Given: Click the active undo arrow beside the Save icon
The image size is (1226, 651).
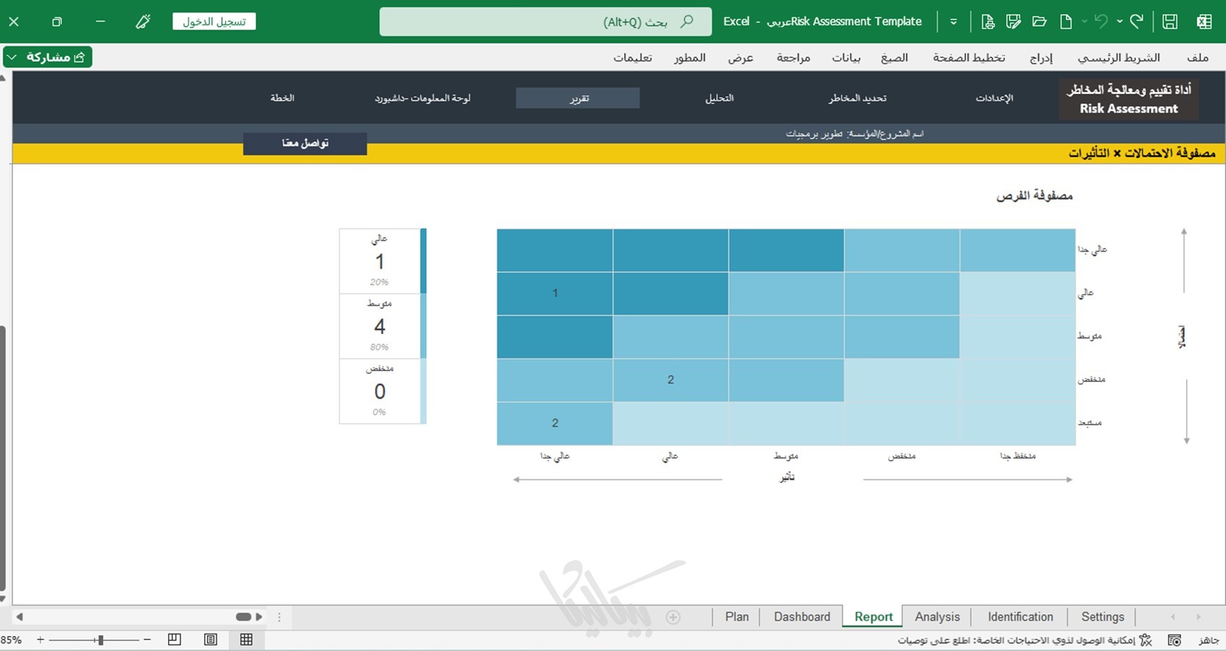Looking at the screenshot, I should pyautogui.click(x=1137, y=22).
